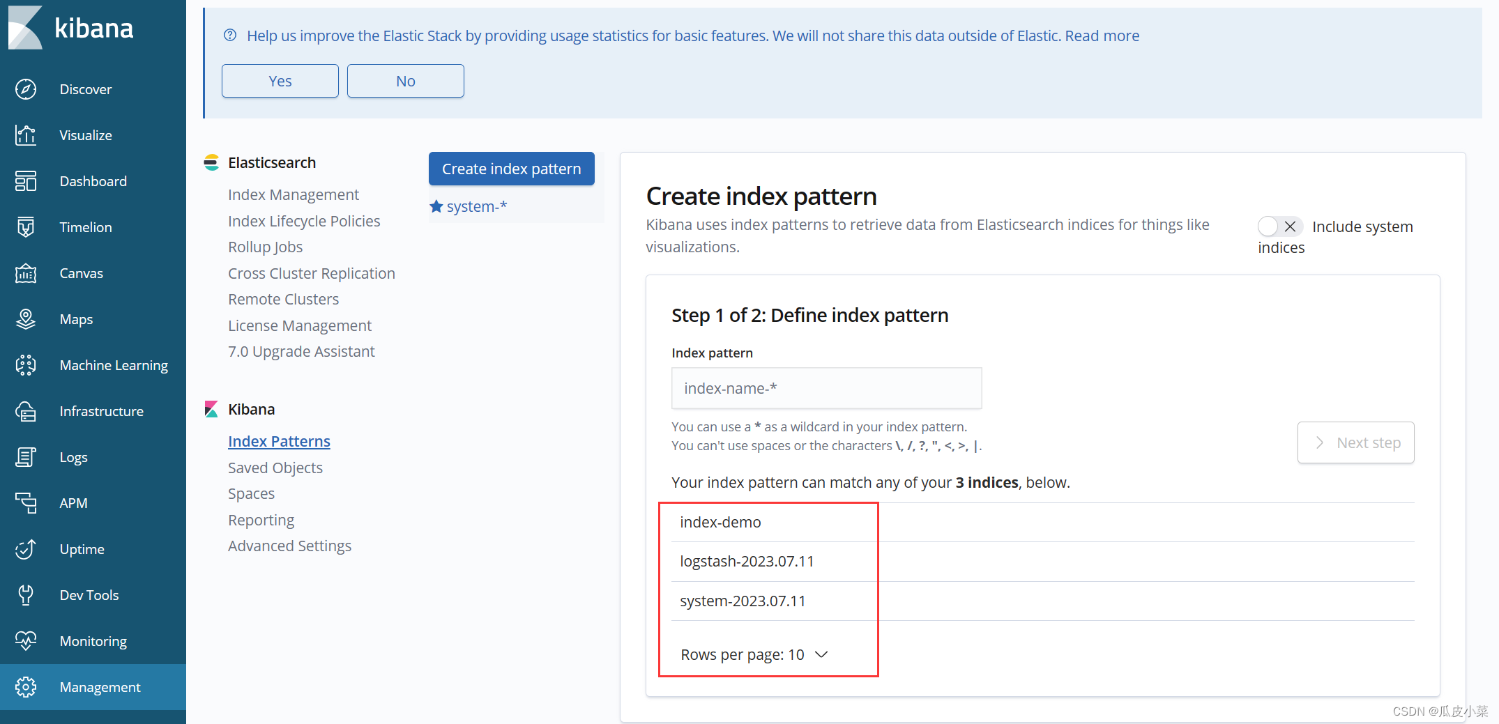This screenshot has width=1499, height=724.
Task: Click the Kibana logo icon
Action: point(26,28)
